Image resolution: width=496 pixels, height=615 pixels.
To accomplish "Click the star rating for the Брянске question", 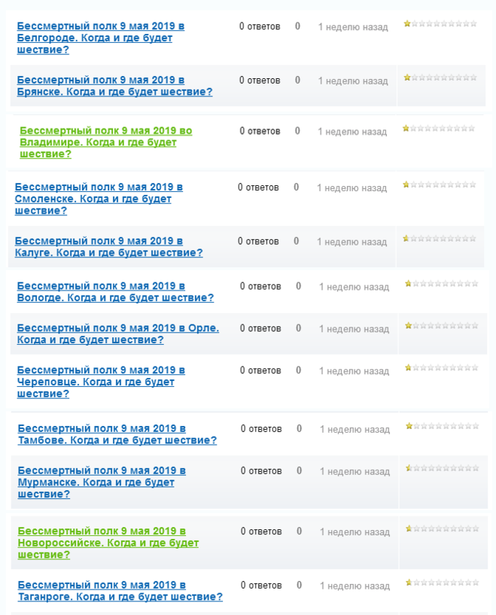I will point(440,78).
